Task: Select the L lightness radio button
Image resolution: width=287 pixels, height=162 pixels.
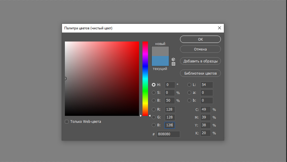Action: (x=189, y=85)
